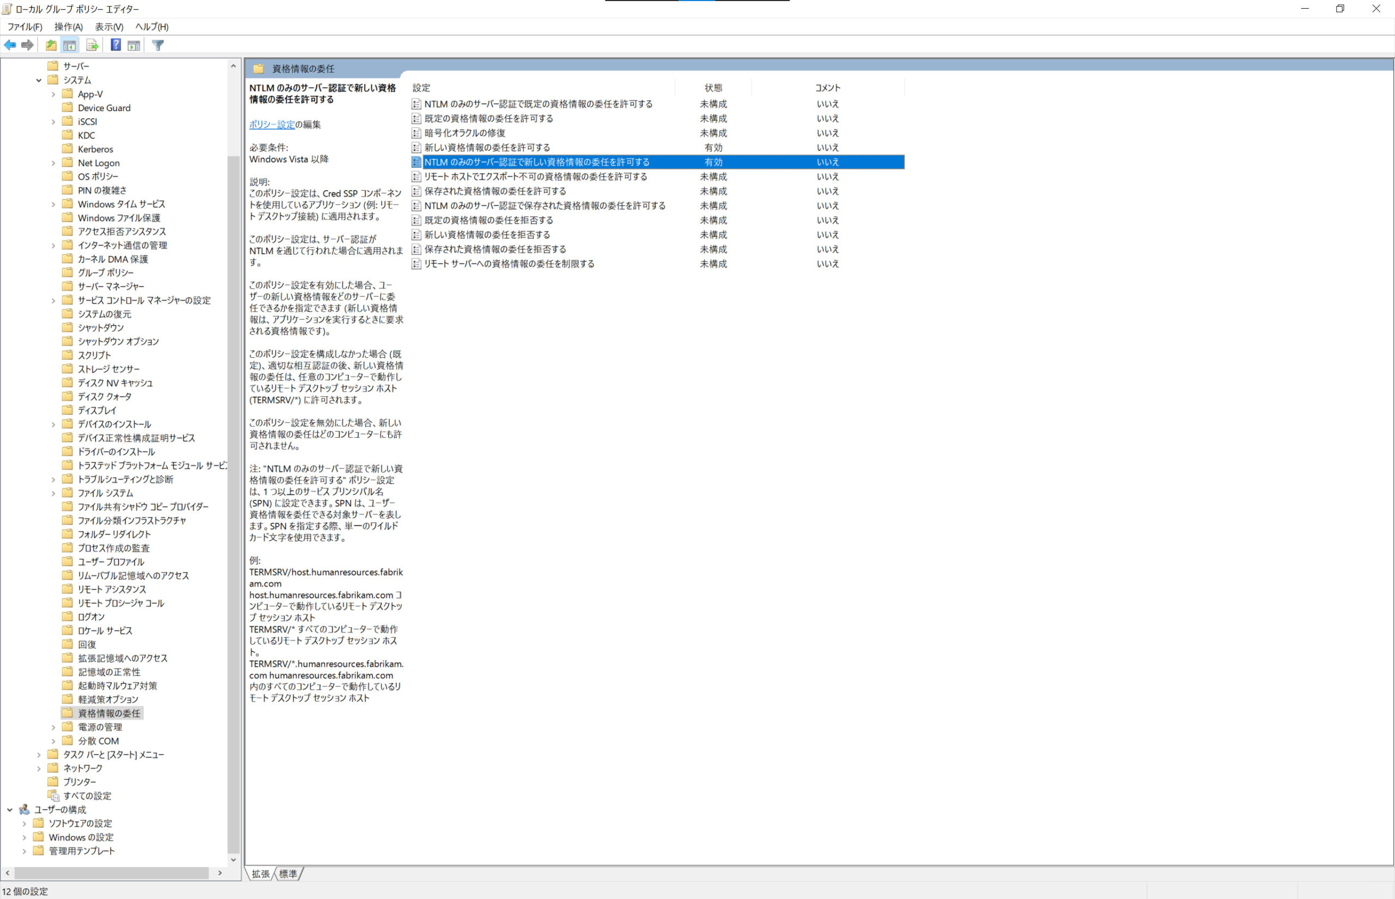1395x899 pixels.
Task: Open the 表示(V) menu
Action: tap(109, 27)
